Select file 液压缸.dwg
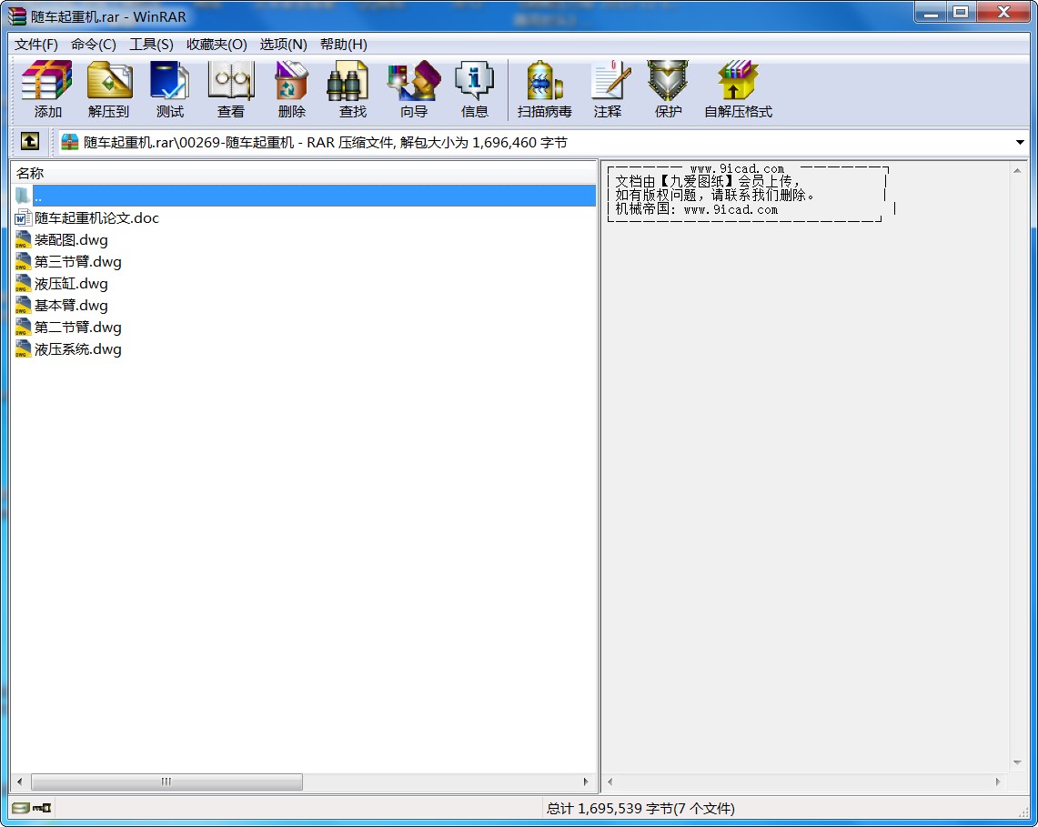The width and height of the screenshot is (1038, 827). coord(71,283)
